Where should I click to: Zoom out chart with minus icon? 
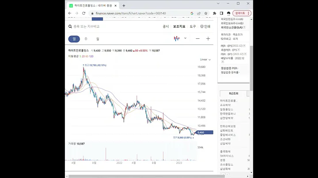[197, 39]
